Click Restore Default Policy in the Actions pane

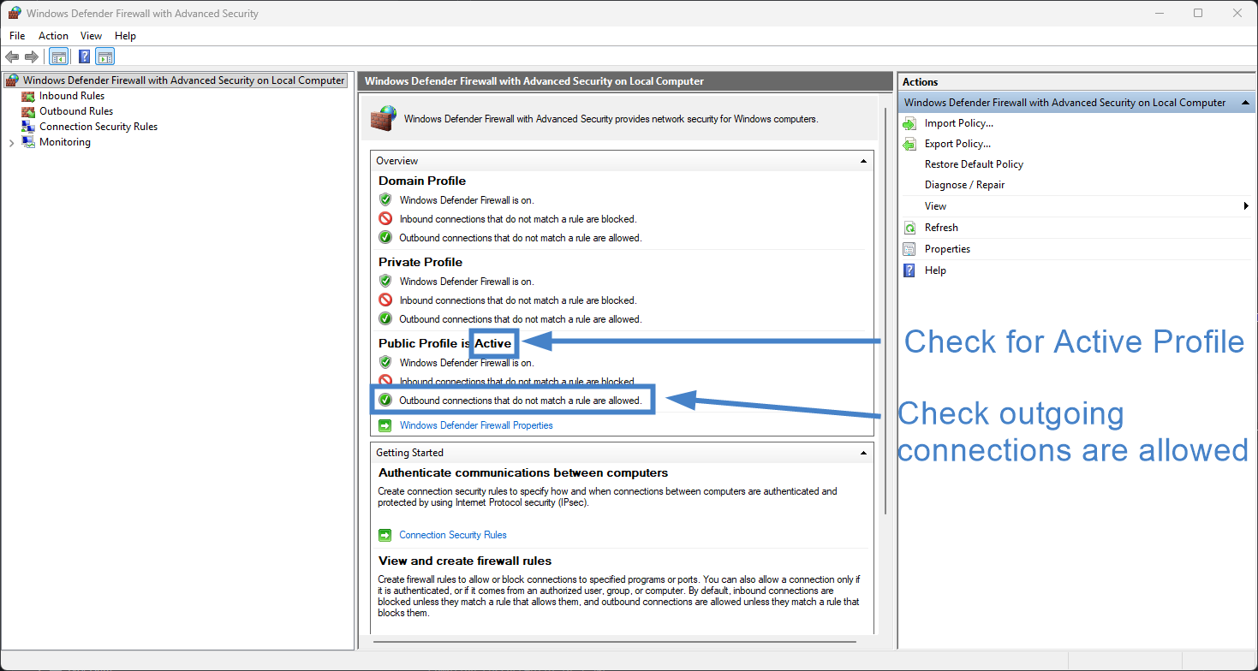tap(974, 164)
